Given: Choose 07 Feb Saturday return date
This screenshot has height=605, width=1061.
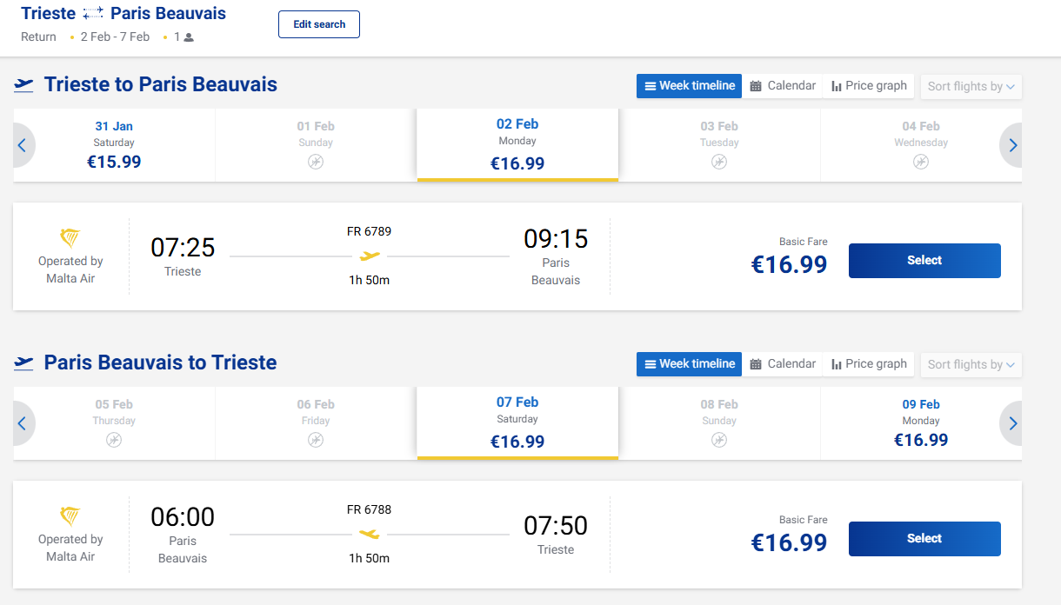Looking at the screenshot, I should [517, 423].
